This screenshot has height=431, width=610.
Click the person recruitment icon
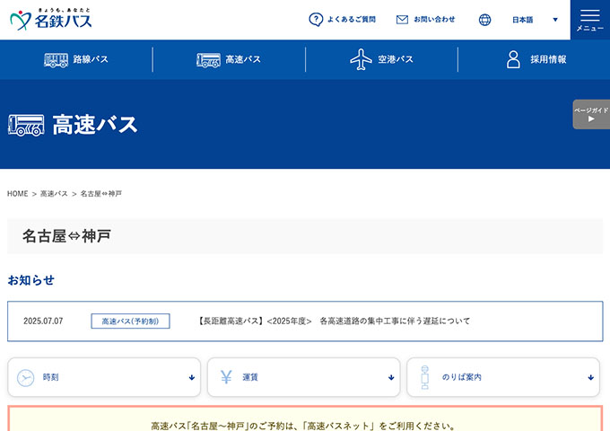pyautogui.click(x=513, y=59)
